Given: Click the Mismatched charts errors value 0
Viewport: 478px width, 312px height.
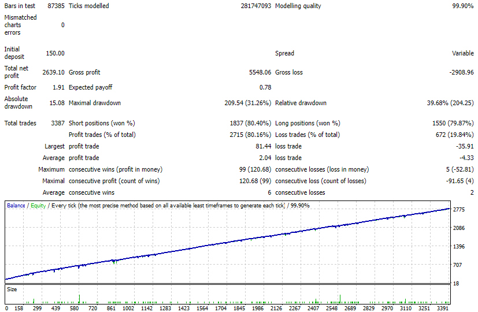Looking at the screenshot, I should click(63, 25).
